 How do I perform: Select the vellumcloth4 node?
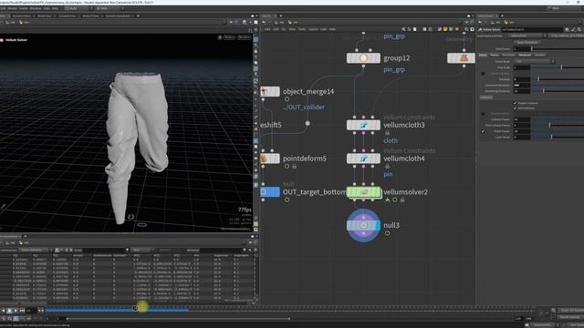click(363, 159)
